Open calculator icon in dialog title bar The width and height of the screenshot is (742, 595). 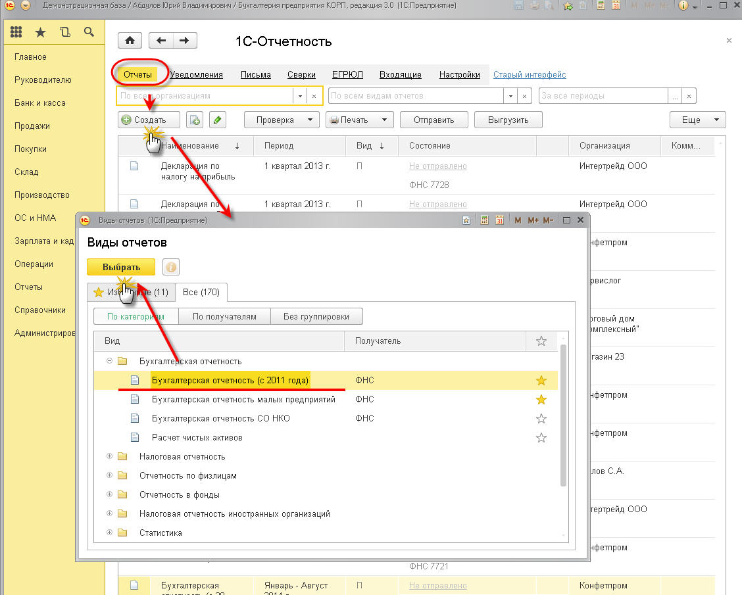coord(484,220)
